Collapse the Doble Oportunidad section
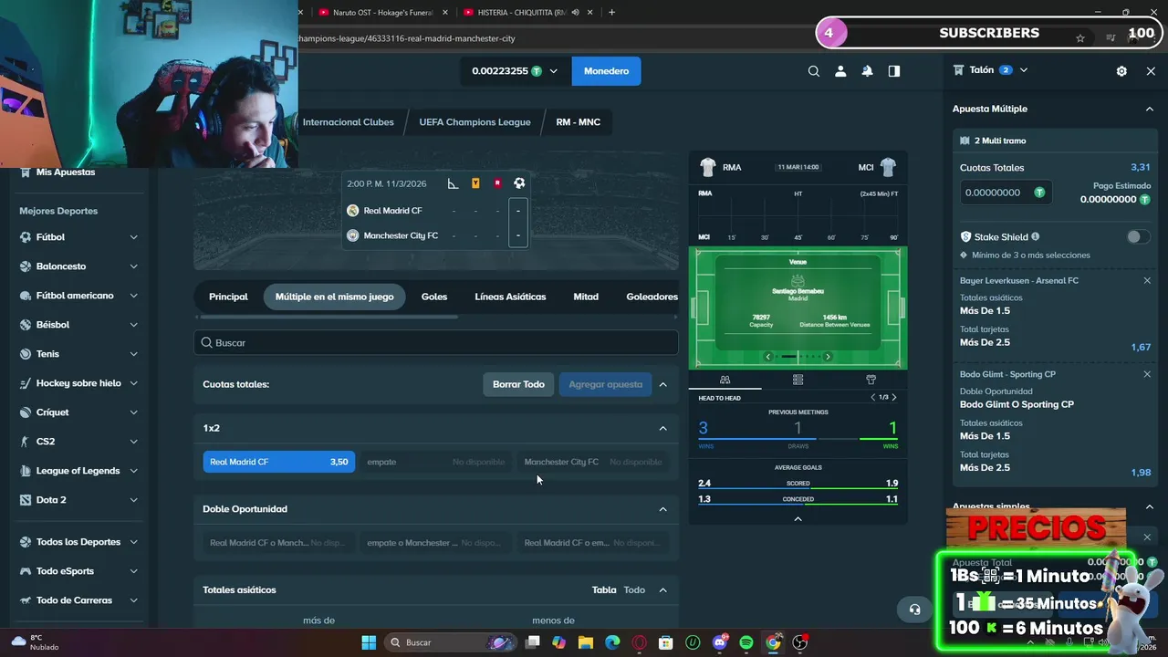 pos(662,509)
